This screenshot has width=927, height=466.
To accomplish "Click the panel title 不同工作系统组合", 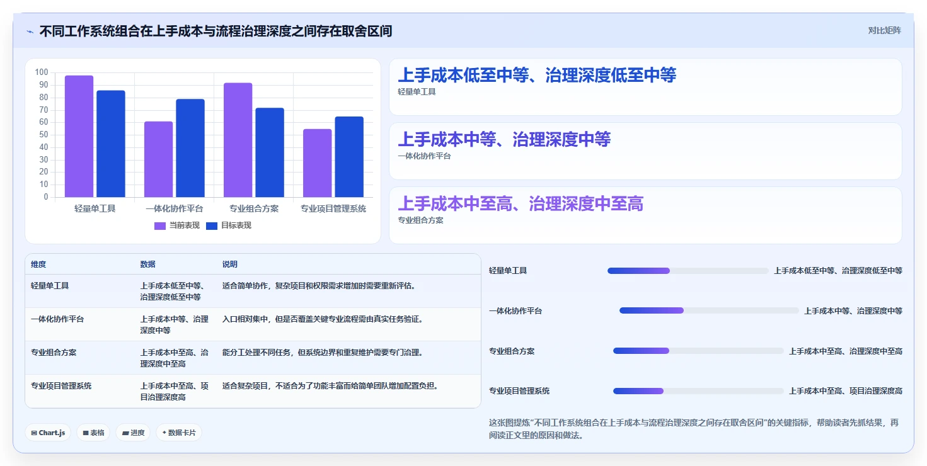I will tap(216, 31).
